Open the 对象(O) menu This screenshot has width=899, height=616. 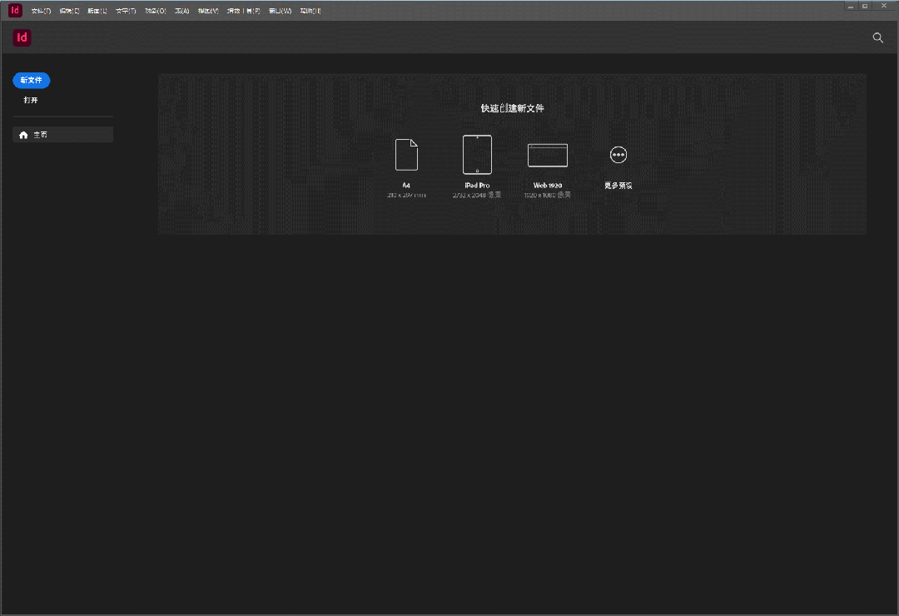coord(156,11)
